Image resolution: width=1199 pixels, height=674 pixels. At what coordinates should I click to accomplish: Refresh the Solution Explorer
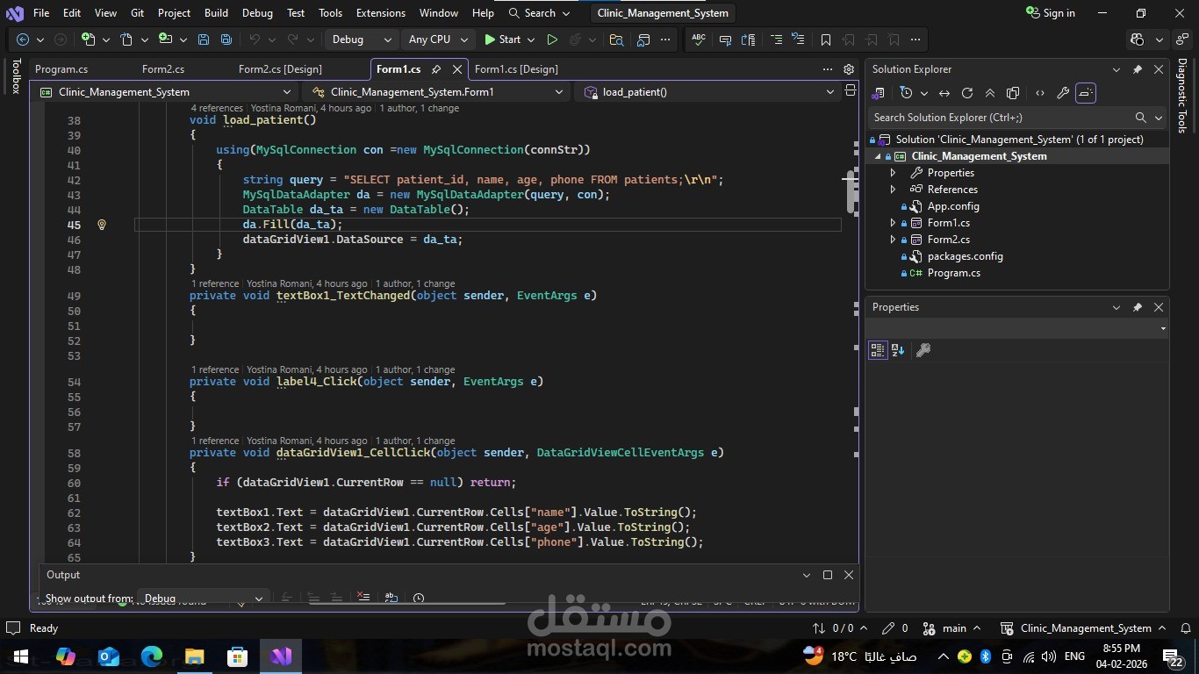[x=967, y=93]
